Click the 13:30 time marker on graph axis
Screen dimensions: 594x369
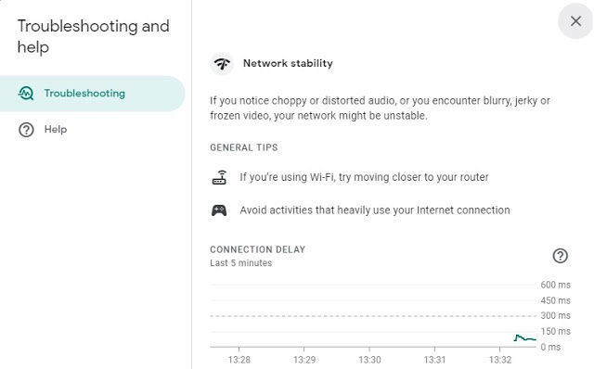click(x=369, y=360)
